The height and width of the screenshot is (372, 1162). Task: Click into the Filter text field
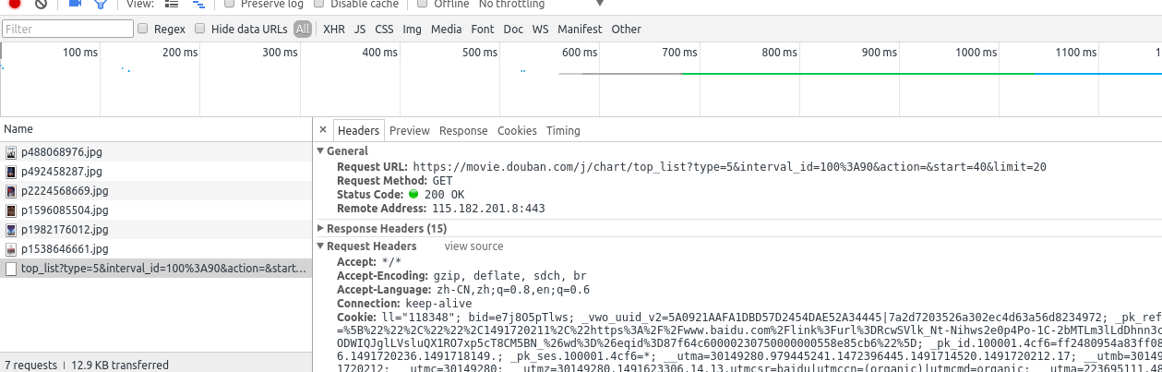[x=67, y=29]
